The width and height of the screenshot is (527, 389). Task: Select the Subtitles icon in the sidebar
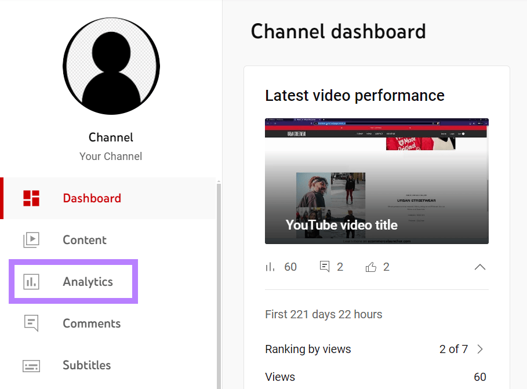click(32, 365)
